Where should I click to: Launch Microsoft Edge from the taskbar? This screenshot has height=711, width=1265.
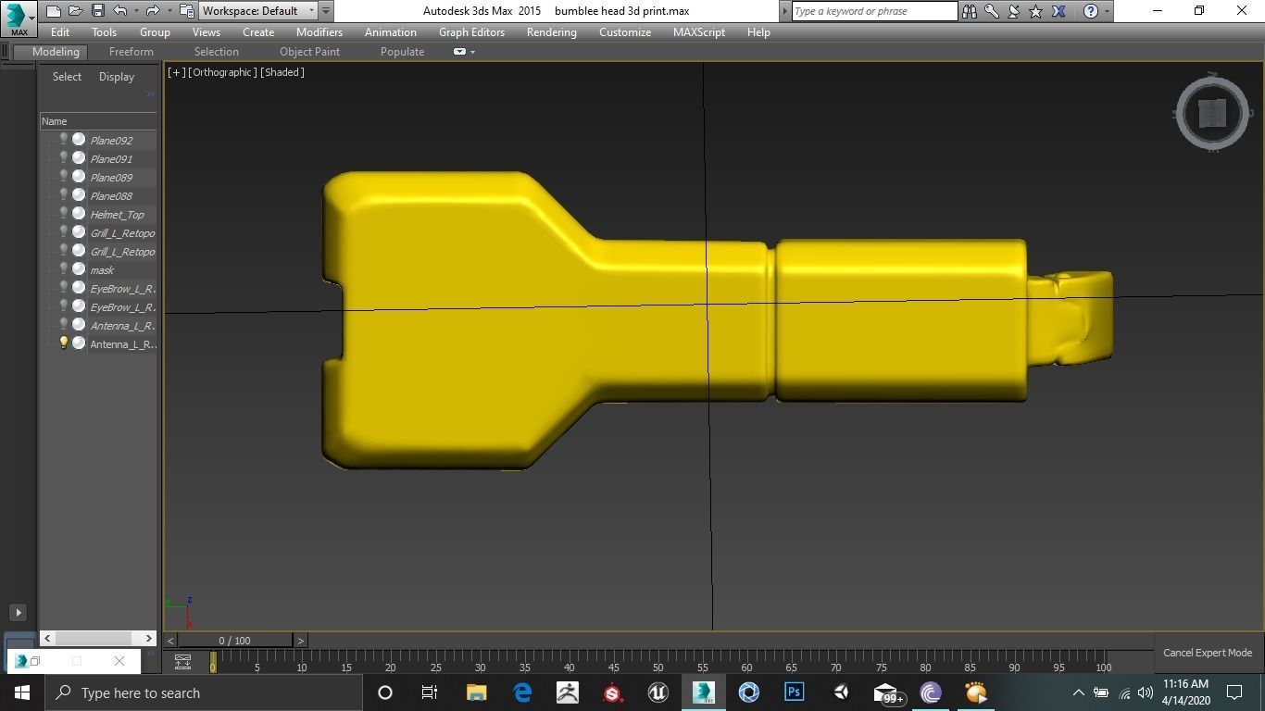click(x=522, y=692)
